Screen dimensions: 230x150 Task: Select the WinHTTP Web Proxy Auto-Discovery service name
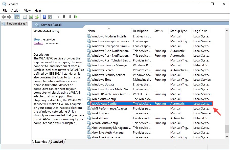click(111, 94)
